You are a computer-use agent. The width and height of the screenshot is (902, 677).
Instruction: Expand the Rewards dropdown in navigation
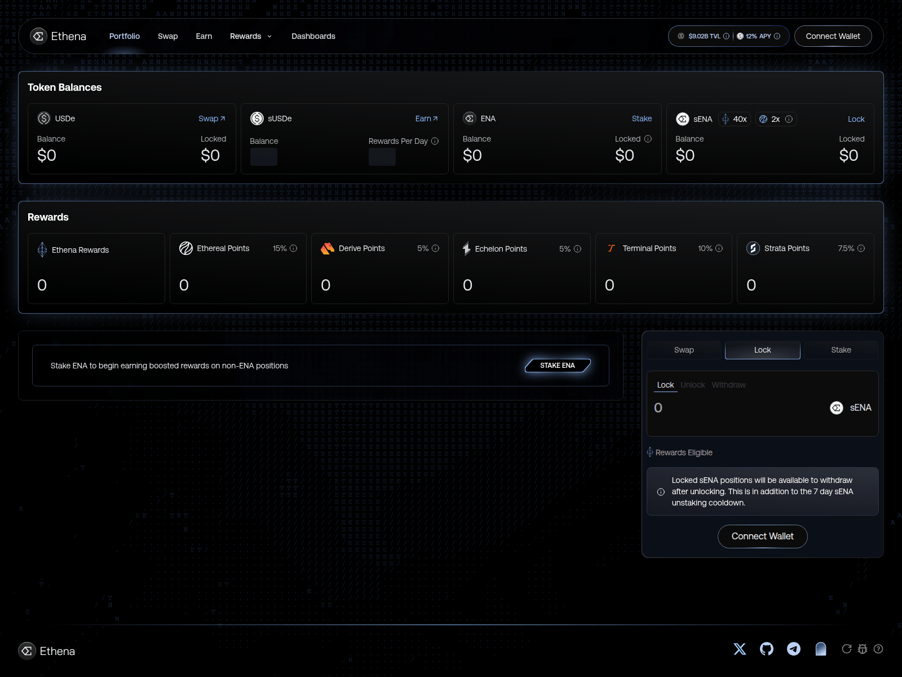251,36
